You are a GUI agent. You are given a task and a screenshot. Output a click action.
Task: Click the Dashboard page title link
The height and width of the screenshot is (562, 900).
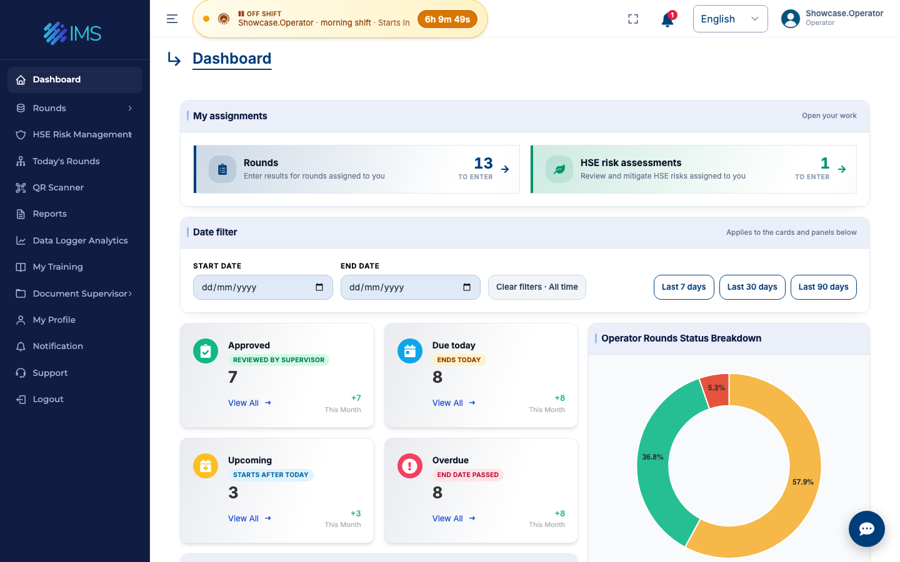click(232, 59)
